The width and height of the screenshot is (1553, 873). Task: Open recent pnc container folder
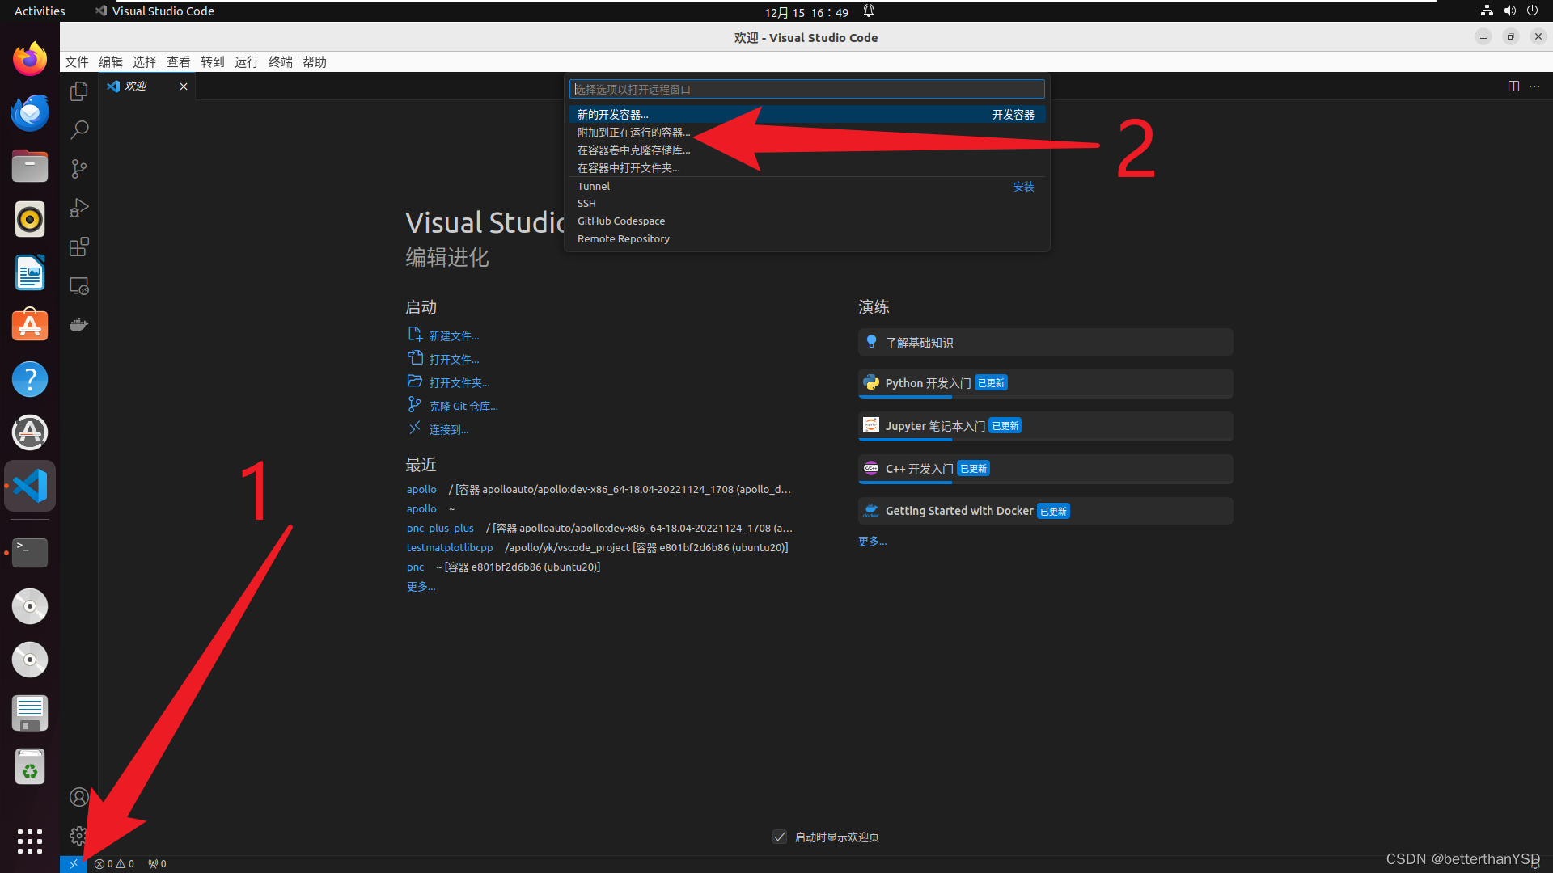coord(415,567)
